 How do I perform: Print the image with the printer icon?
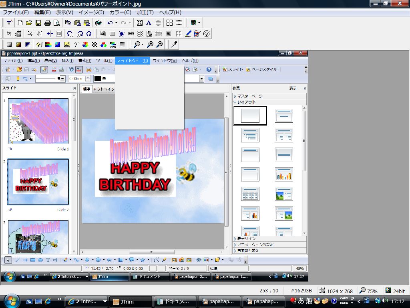pos(47,23)
